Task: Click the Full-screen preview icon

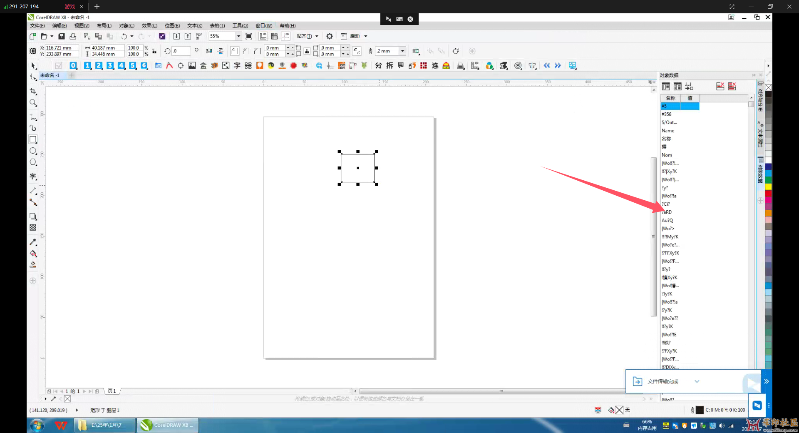Action: pyautogui.click(x=249, y=36)
